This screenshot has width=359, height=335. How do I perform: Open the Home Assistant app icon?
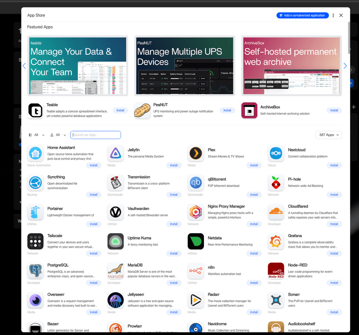(35, 153)
